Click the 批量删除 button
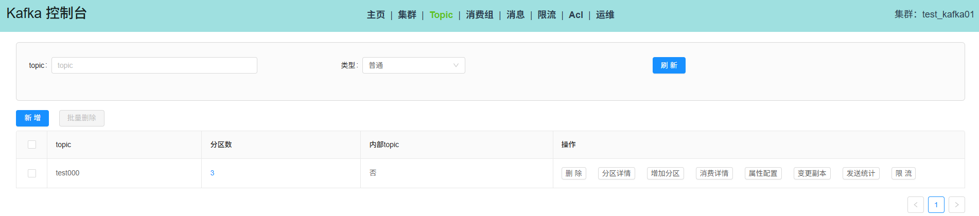 [x=82, y=118]
